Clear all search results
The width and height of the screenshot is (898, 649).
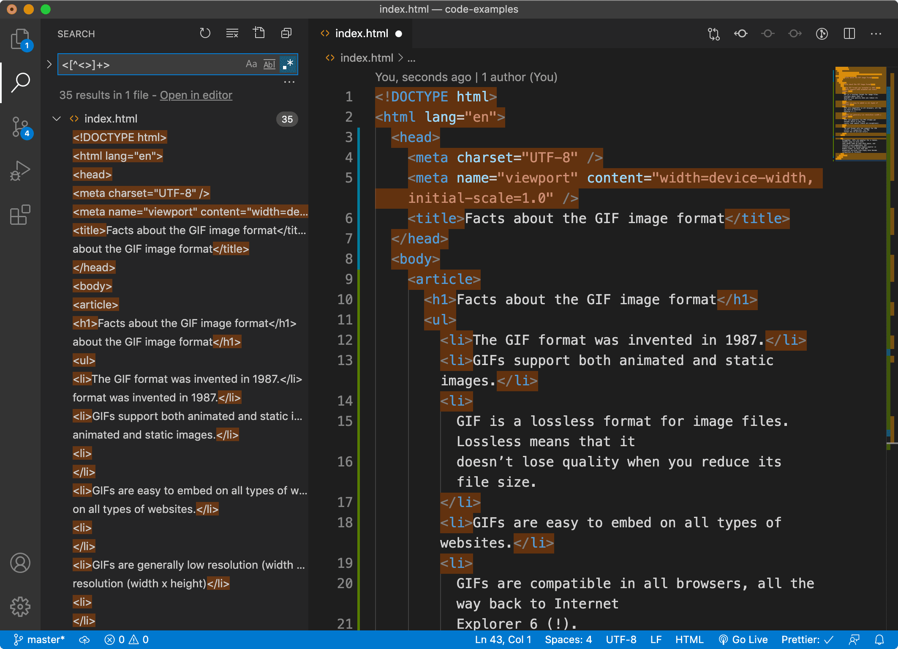click(x=231, y=33)
